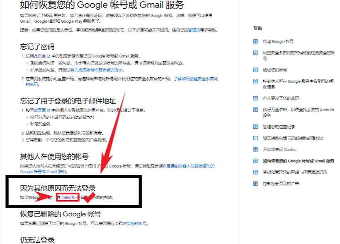Image resolution: width=340 pixels, height=244 pixels.
Task: Click external-link icon in 忘记了用于登录的电子邮件地址 section
Action: [49, 110]
